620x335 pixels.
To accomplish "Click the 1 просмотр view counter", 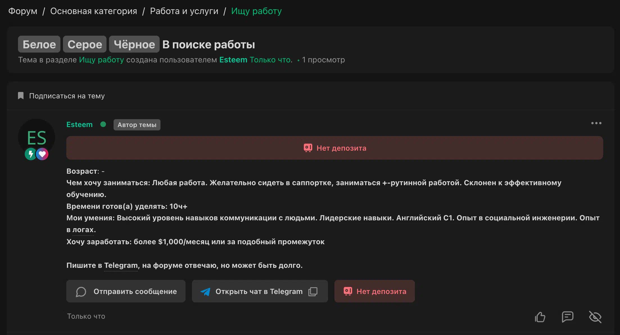I will pyautogui.click(x=323, y=60).
